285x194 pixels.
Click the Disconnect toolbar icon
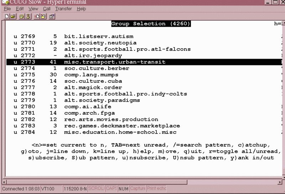click(28, 16)
